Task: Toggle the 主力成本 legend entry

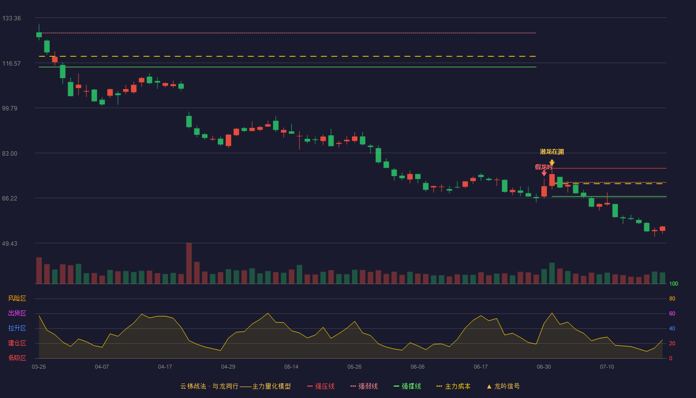Action: point(453,386)
